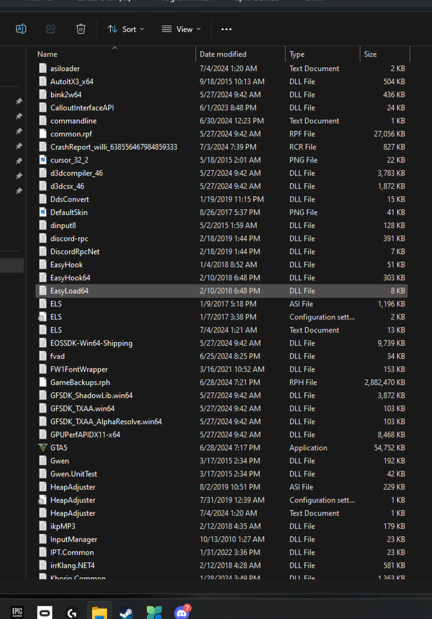
Task: Select the IPT.Common file
Action: tap(222, 552)
